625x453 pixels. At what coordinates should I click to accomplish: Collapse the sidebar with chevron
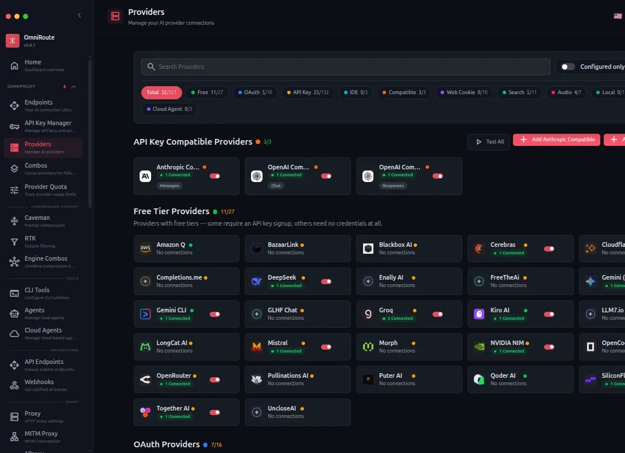point(79,15)
